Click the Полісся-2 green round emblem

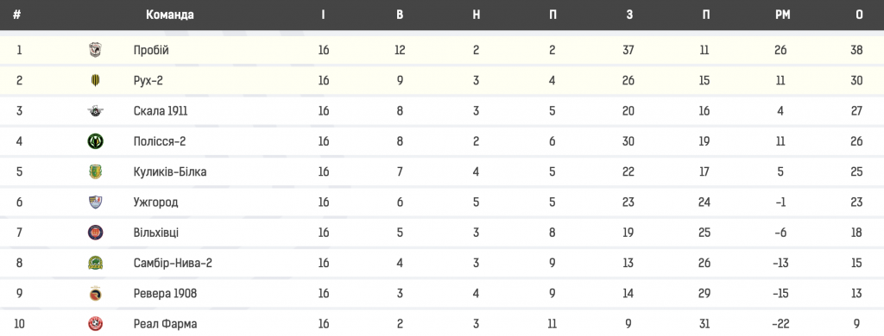(x=95, y=141)
